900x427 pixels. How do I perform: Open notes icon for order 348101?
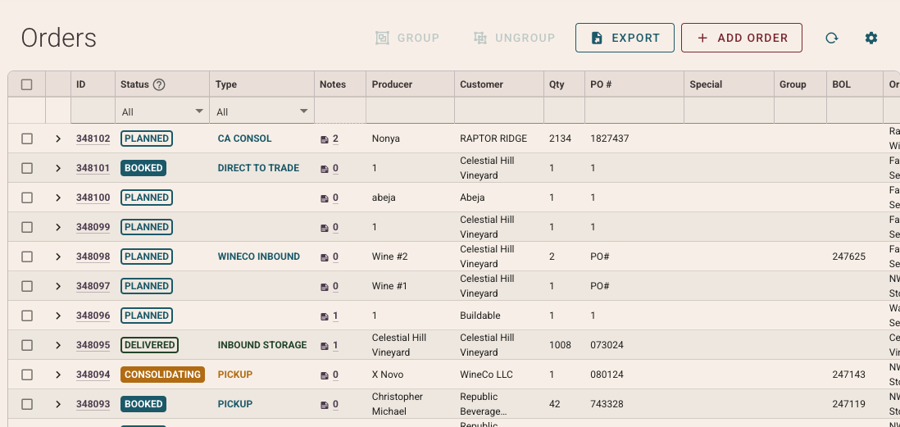[325, 168]
